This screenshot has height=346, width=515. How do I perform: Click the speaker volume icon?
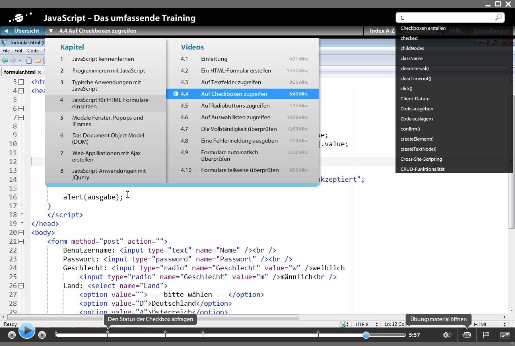[x=447, y=335]
